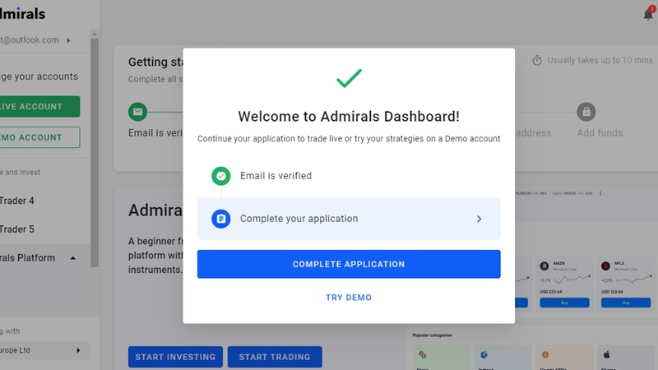Click the START INVESTING button
Screen dimensions: 658x370
click(x=175, y=357)
